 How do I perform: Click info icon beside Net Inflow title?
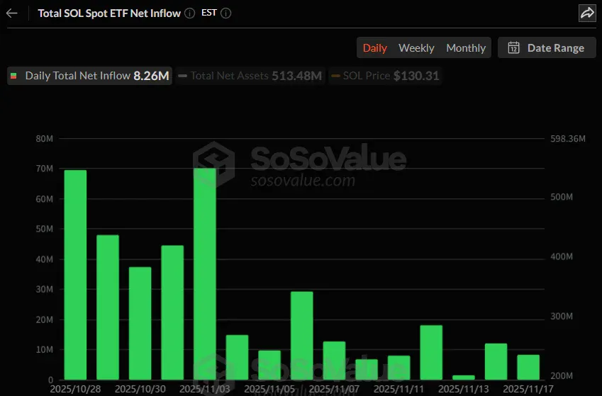point(189,13)
